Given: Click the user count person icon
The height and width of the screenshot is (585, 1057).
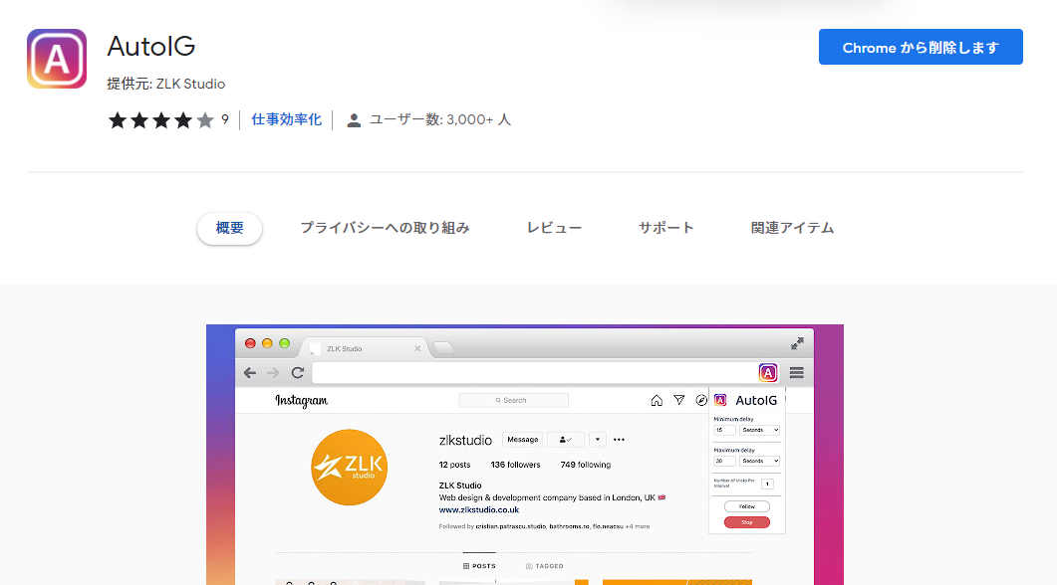Looking at the screenshot, I should (354, 120).
